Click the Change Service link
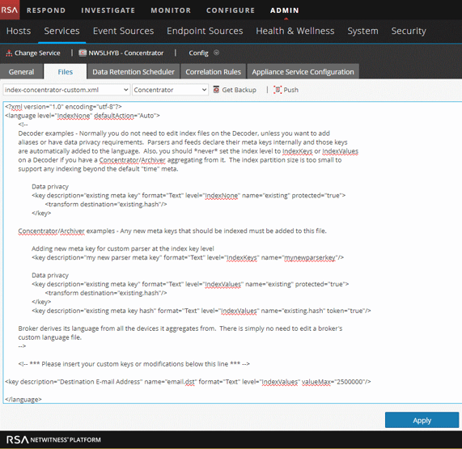Viewport: 462px width, 449px height. 37,53
